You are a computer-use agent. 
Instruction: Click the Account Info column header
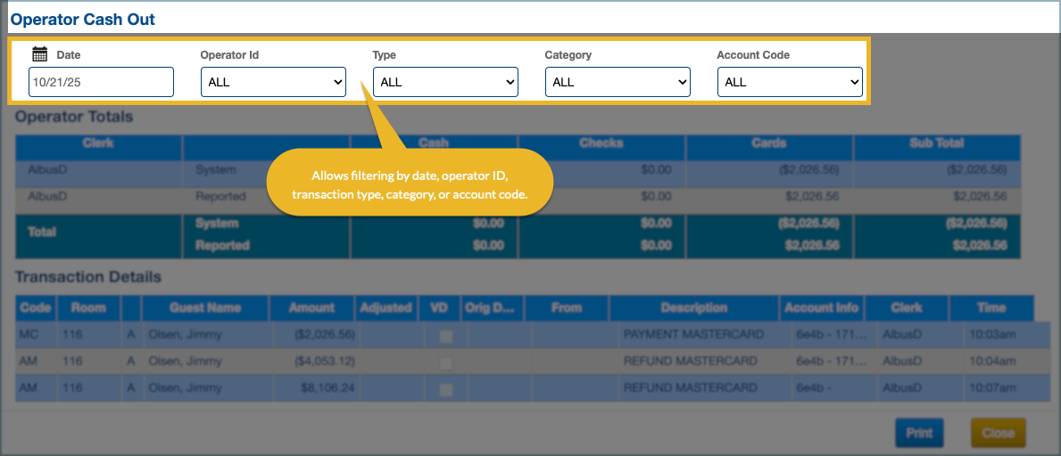coord(821,308)
